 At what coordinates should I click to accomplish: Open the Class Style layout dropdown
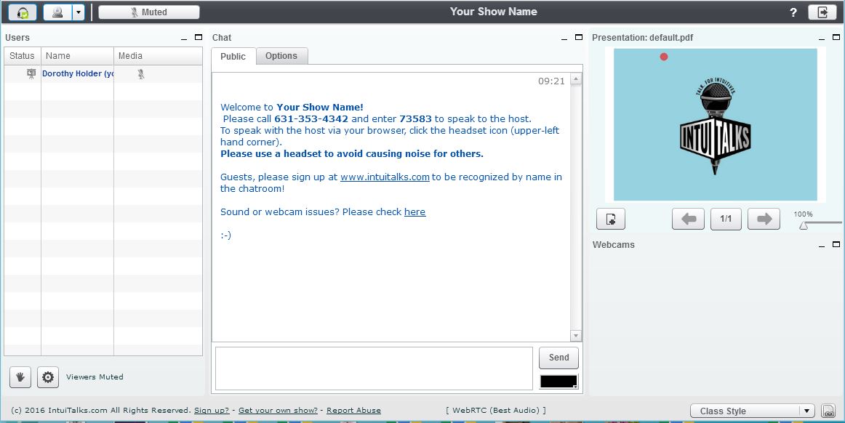[753, 411]
